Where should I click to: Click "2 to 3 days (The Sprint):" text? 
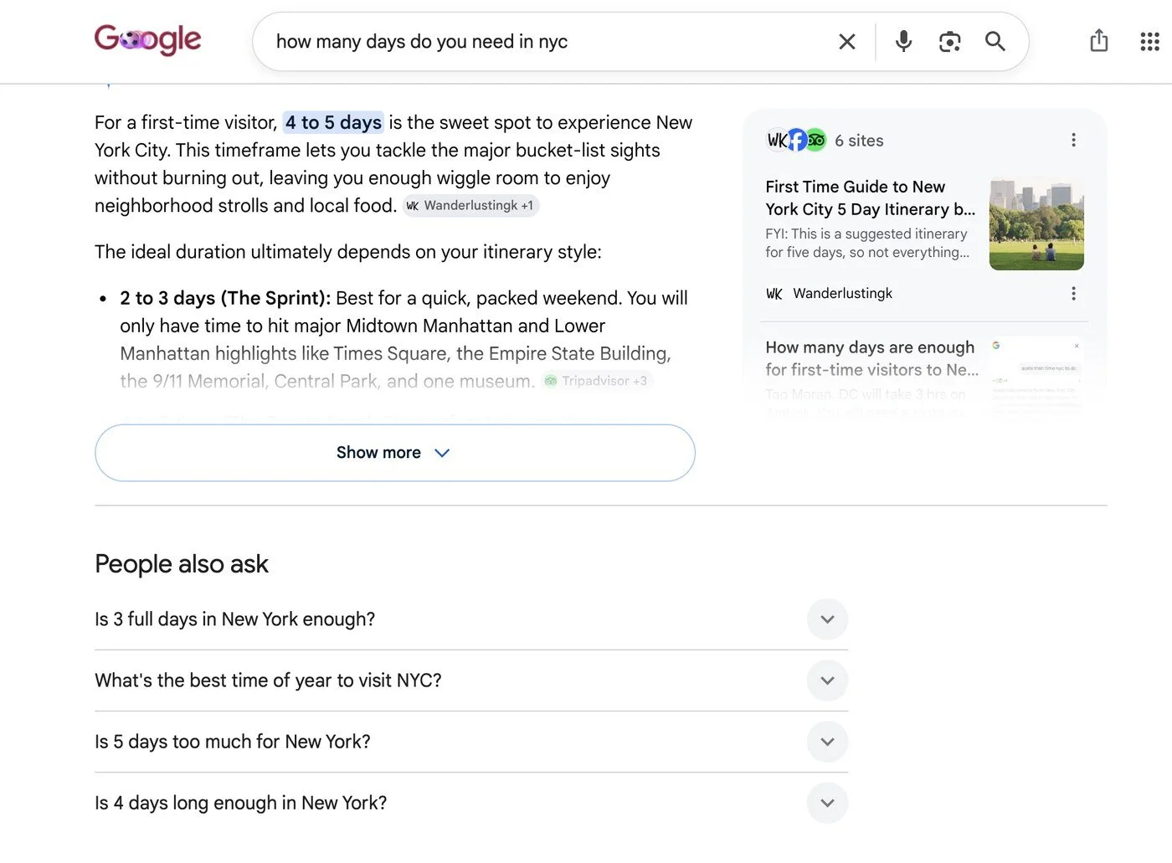coord(225,298)
